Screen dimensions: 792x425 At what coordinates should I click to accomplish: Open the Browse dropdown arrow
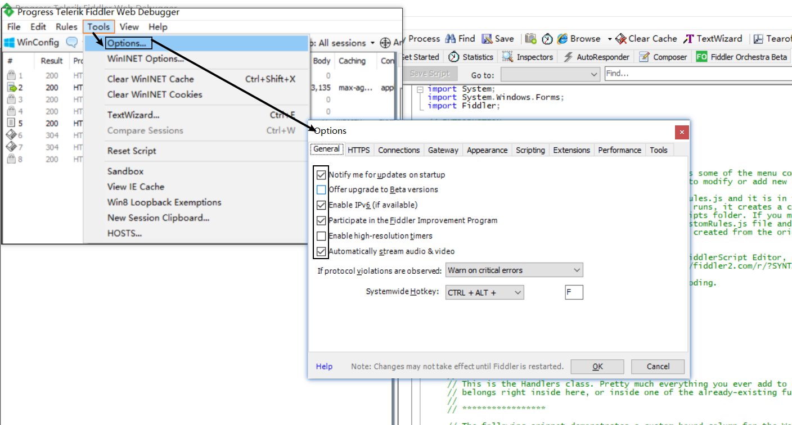coord(609,39)
